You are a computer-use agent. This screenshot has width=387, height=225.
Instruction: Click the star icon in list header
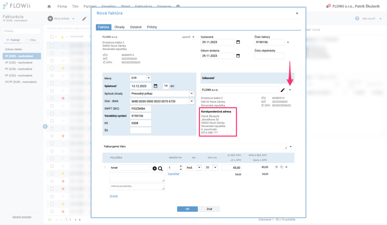[62, 37]
